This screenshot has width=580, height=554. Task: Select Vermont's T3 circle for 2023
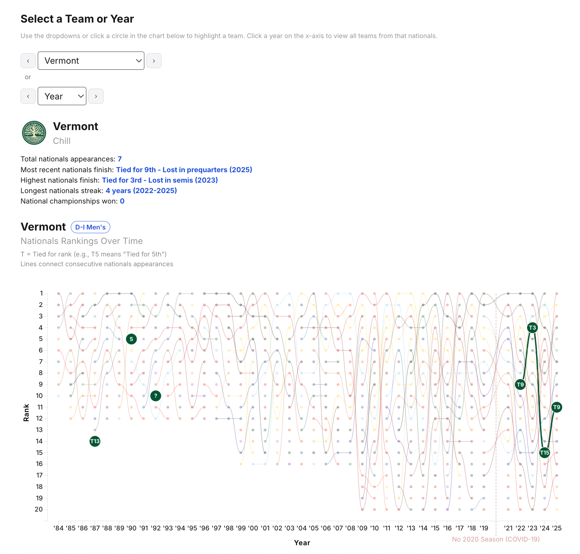click(532, 328)
